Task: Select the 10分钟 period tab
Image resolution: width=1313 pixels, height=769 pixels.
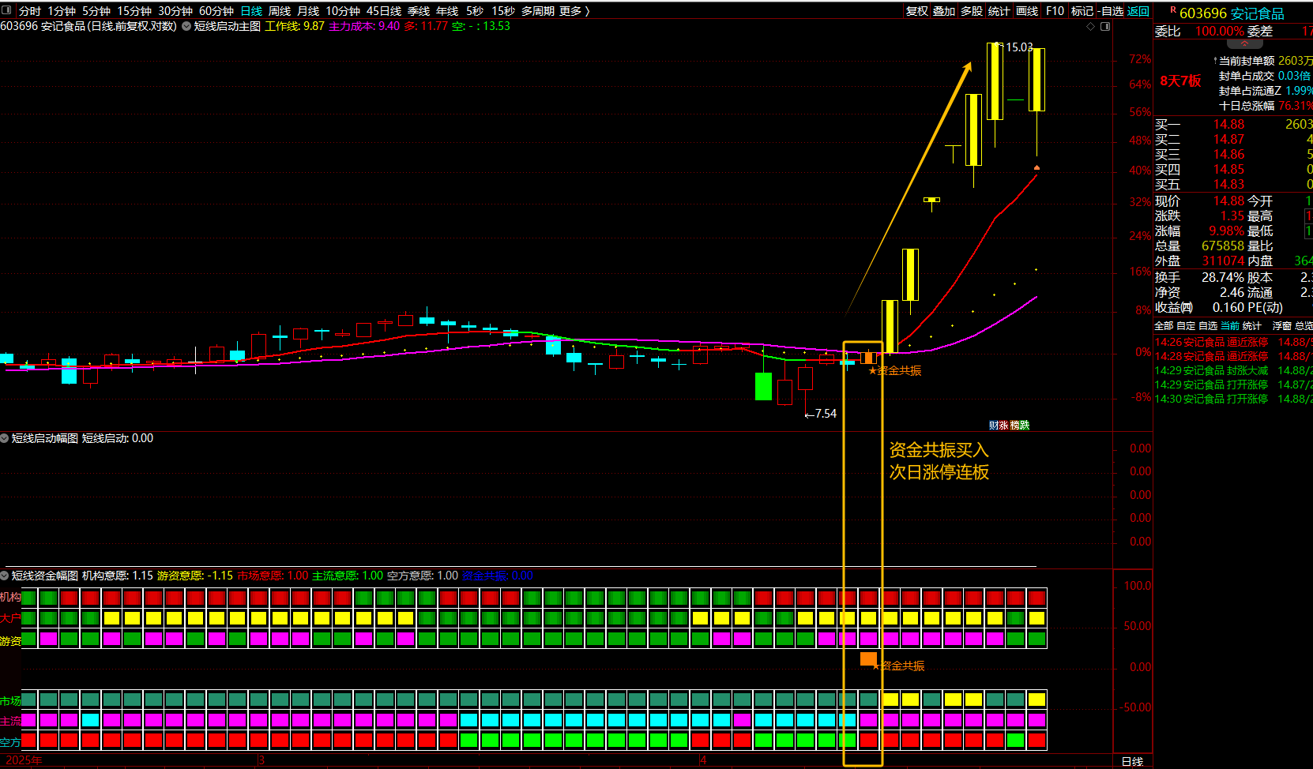Action: (343, 11)
